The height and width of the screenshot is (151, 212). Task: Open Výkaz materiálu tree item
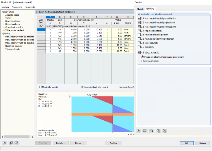click(x=13, y=49)
